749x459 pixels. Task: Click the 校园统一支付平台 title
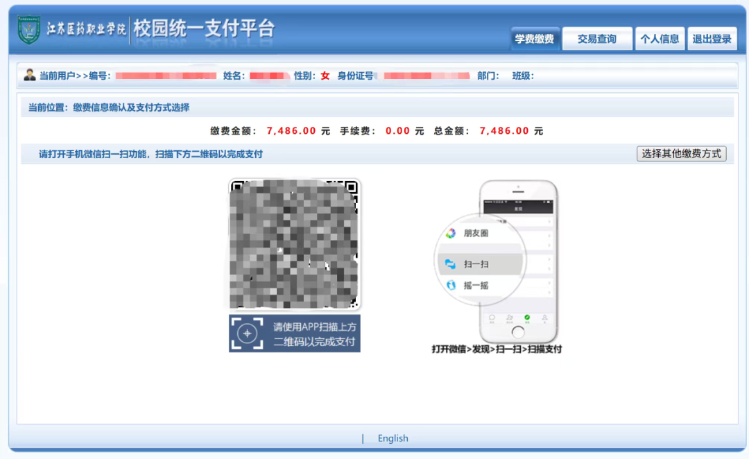tap(204, 28)
